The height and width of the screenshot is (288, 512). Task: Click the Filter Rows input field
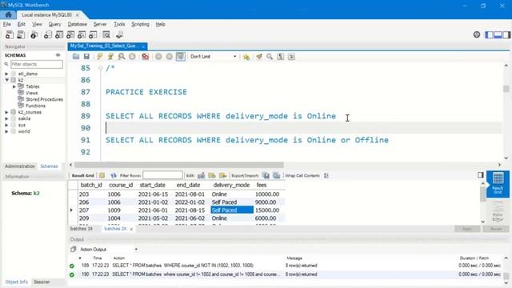pyautogui.click(x=162, y=175)
